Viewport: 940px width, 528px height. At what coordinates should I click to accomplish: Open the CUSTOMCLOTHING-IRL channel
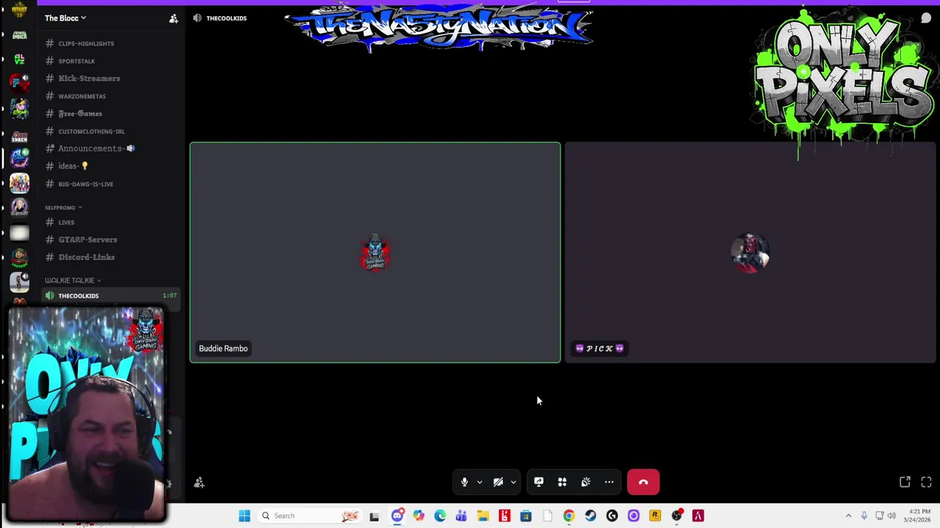click(91, 131)
